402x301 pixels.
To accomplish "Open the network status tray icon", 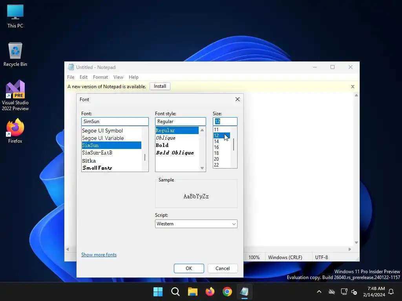I will pos(344,292).
